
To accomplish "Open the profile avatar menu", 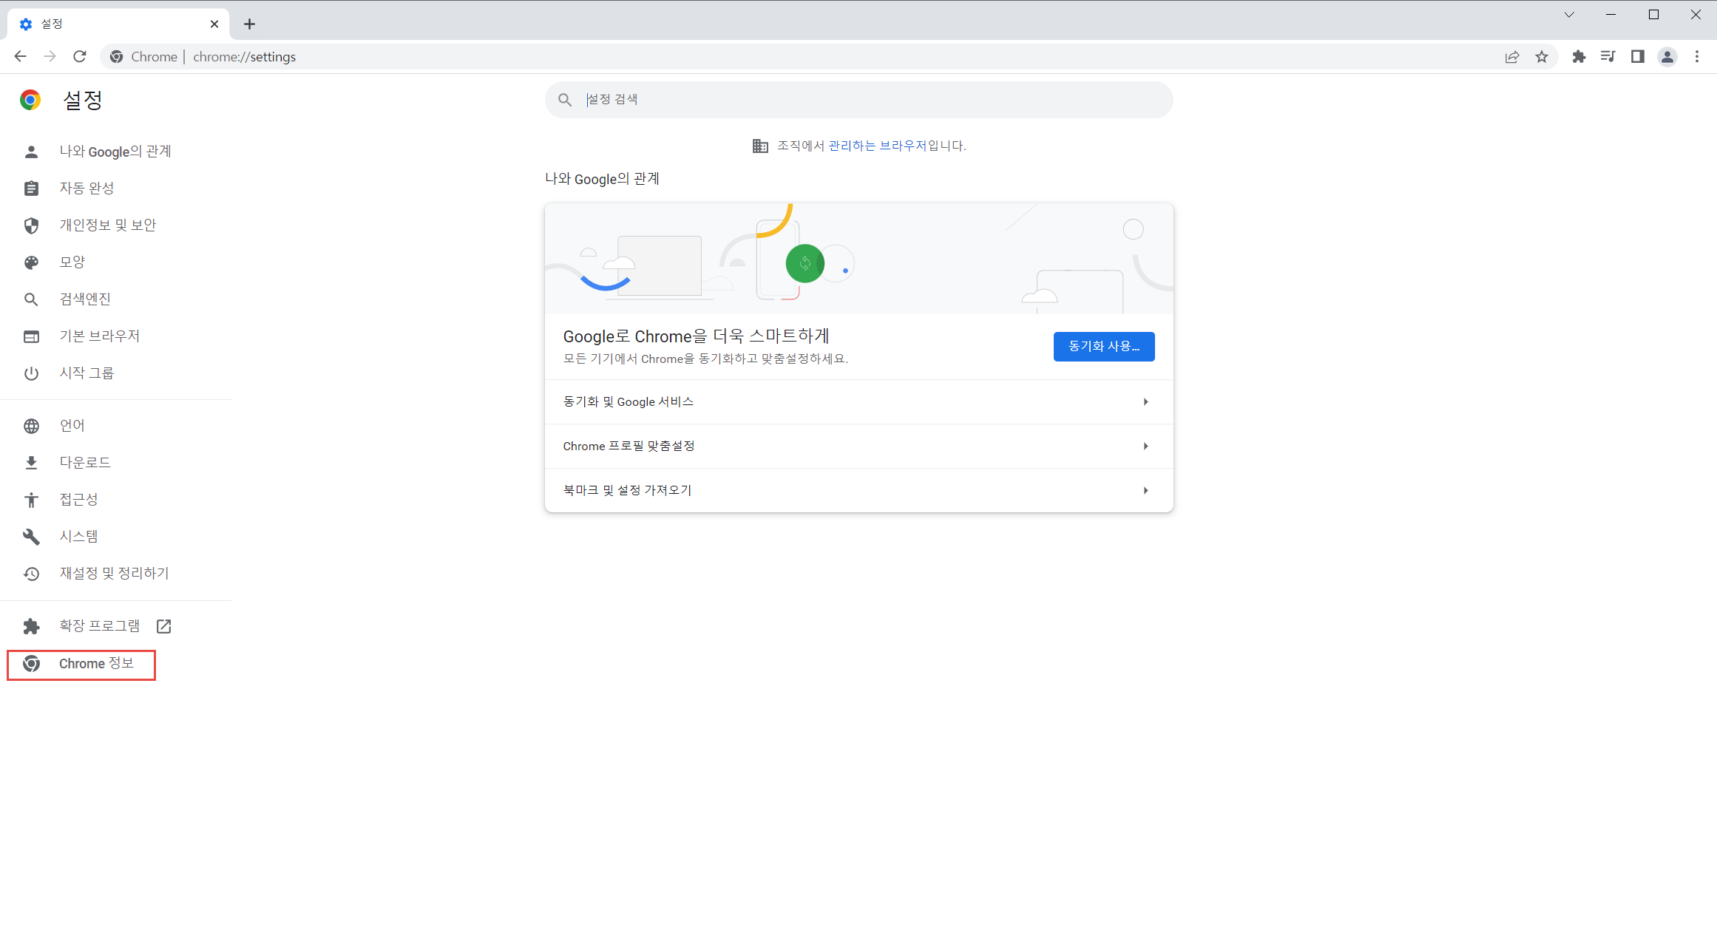I will click(1667, 56).
